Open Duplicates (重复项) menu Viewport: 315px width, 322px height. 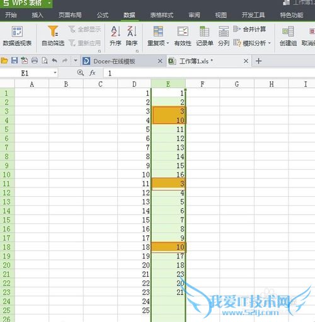[158, 36]
